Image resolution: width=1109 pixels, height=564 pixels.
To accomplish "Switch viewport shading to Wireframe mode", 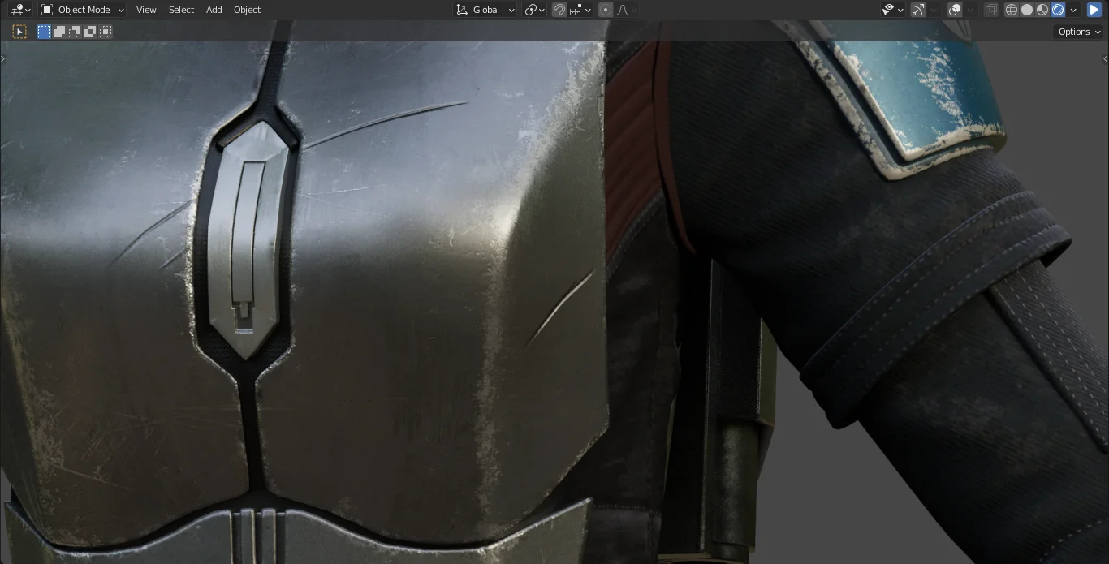I will [x=1012, y=10].
